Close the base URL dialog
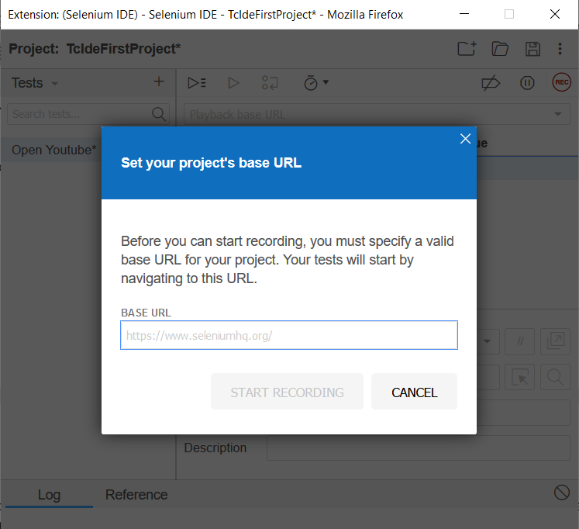This screenshot has height=529, width=579. point(465,139)
